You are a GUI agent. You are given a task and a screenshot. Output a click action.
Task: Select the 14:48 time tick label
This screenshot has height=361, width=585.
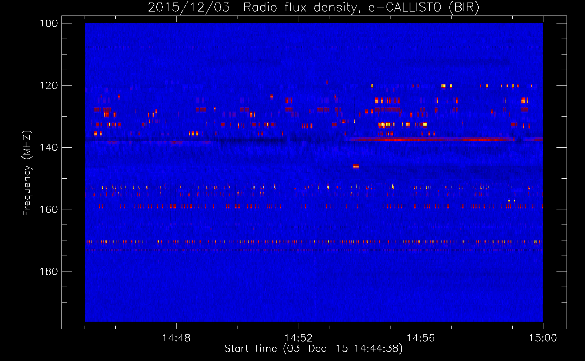[176, 338]
